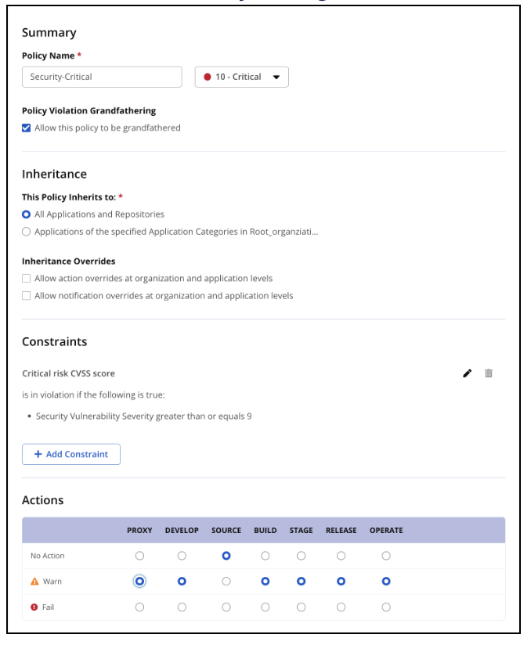Click the Policy Name input field
The width and height of the screenshot is (531, 645).
coord(102,77)
